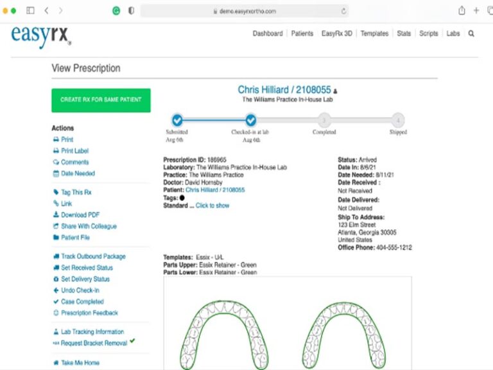Click the Safari address bar

[x=245, y=11]
